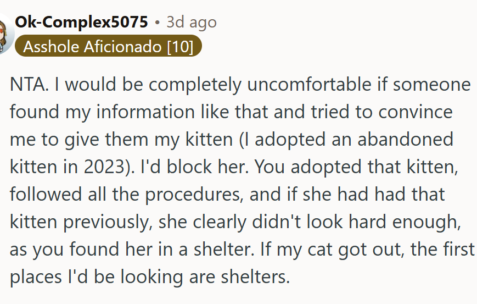Select the Asshole Aficionado flair badge

108,46
